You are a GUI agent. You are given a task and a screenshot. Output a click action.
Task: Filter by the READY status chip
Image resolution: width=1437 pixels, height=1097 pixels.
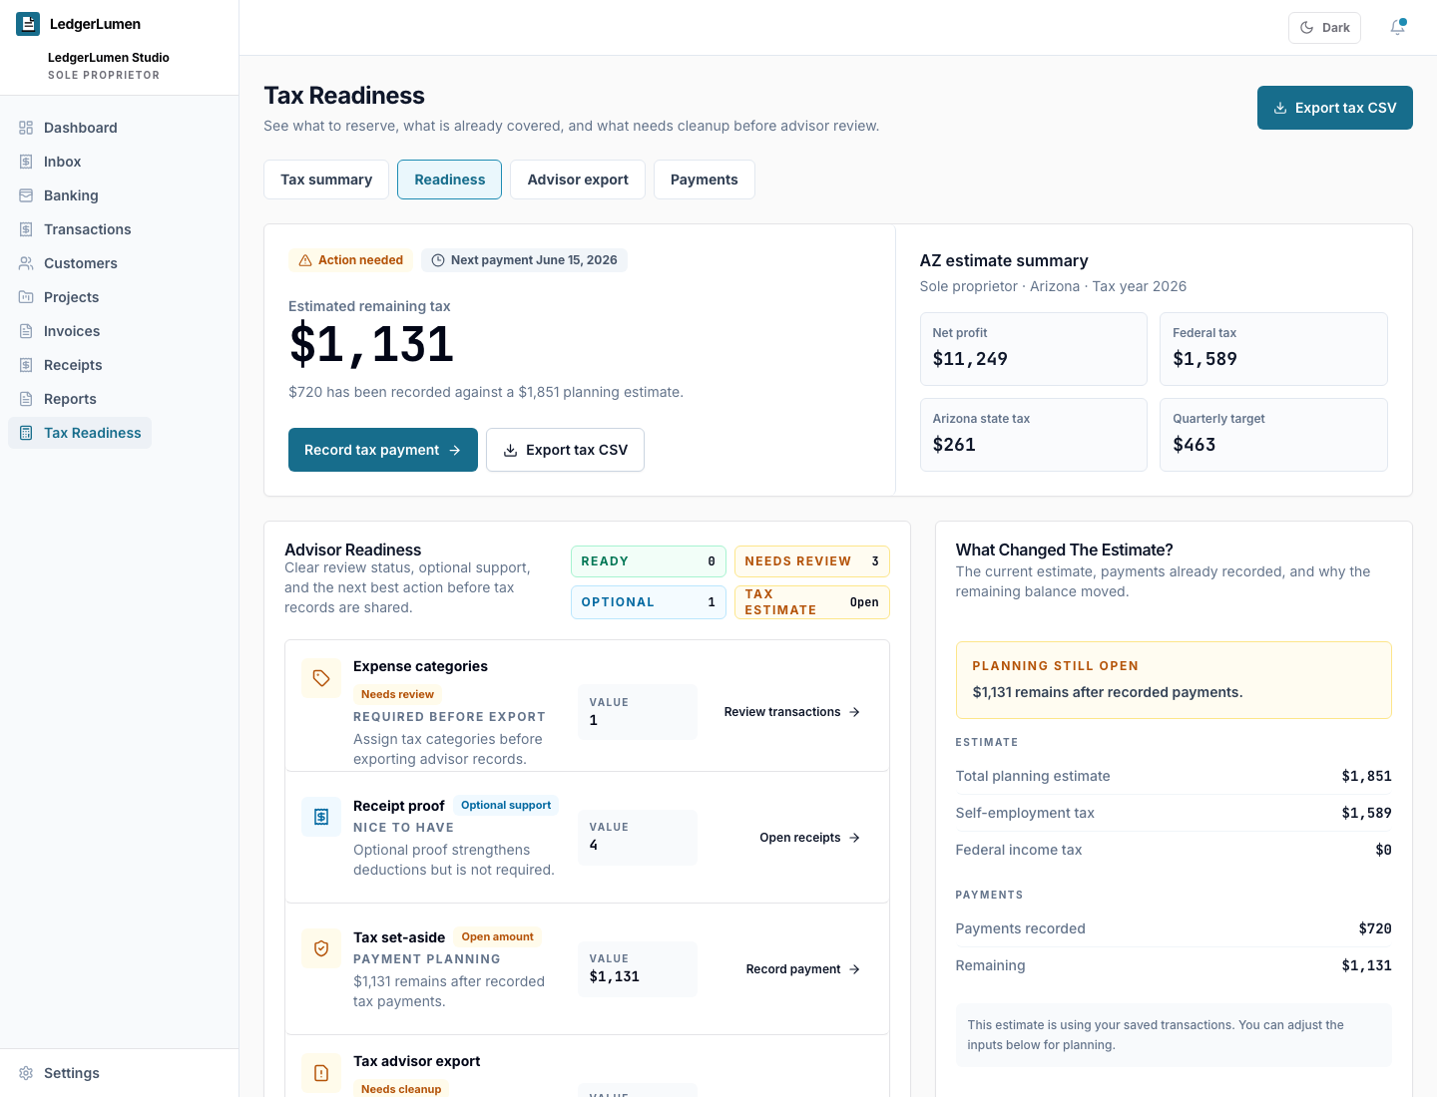pyautogui.click(x=649, y=561)
